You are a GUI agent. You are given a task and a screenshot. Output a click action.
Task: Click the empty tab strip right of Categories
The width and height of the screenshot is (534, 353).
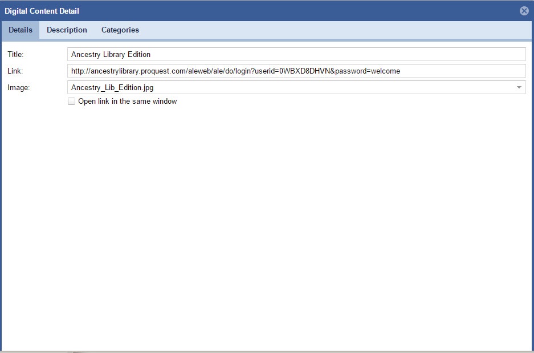click(336, 30)
